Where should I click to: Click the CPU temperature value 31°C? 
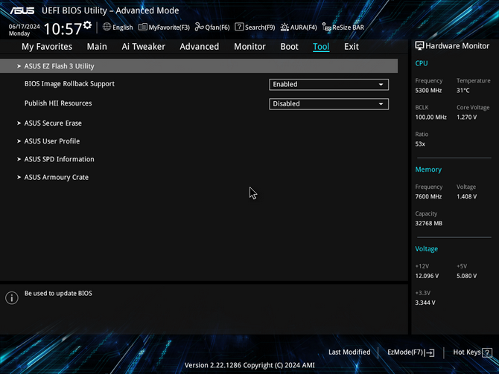coord(463,91)
